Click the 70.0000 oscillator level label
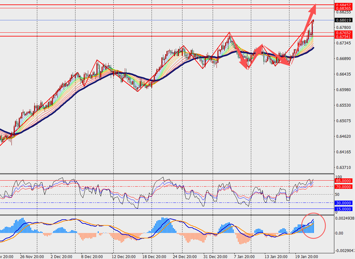 click(x=343, y=187)
